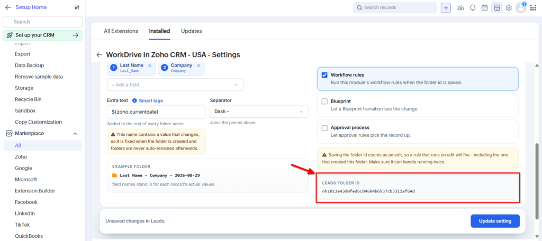542x241 pixels.
Task: Enable the Blueprint checkbox
Action: tap(324, 101)
